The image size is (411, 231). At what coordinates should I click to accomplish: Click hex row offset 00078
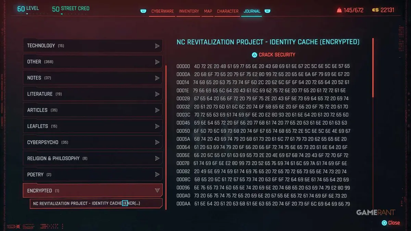183,164
